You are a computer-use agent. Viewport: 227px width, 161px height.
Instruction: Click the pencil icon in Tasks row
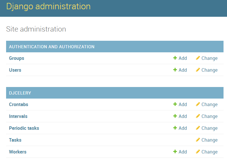198,140
